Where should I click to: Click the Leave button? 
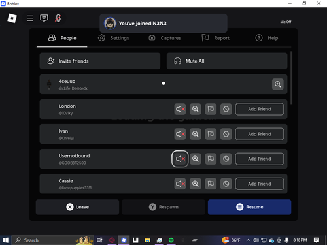[77, 207]
